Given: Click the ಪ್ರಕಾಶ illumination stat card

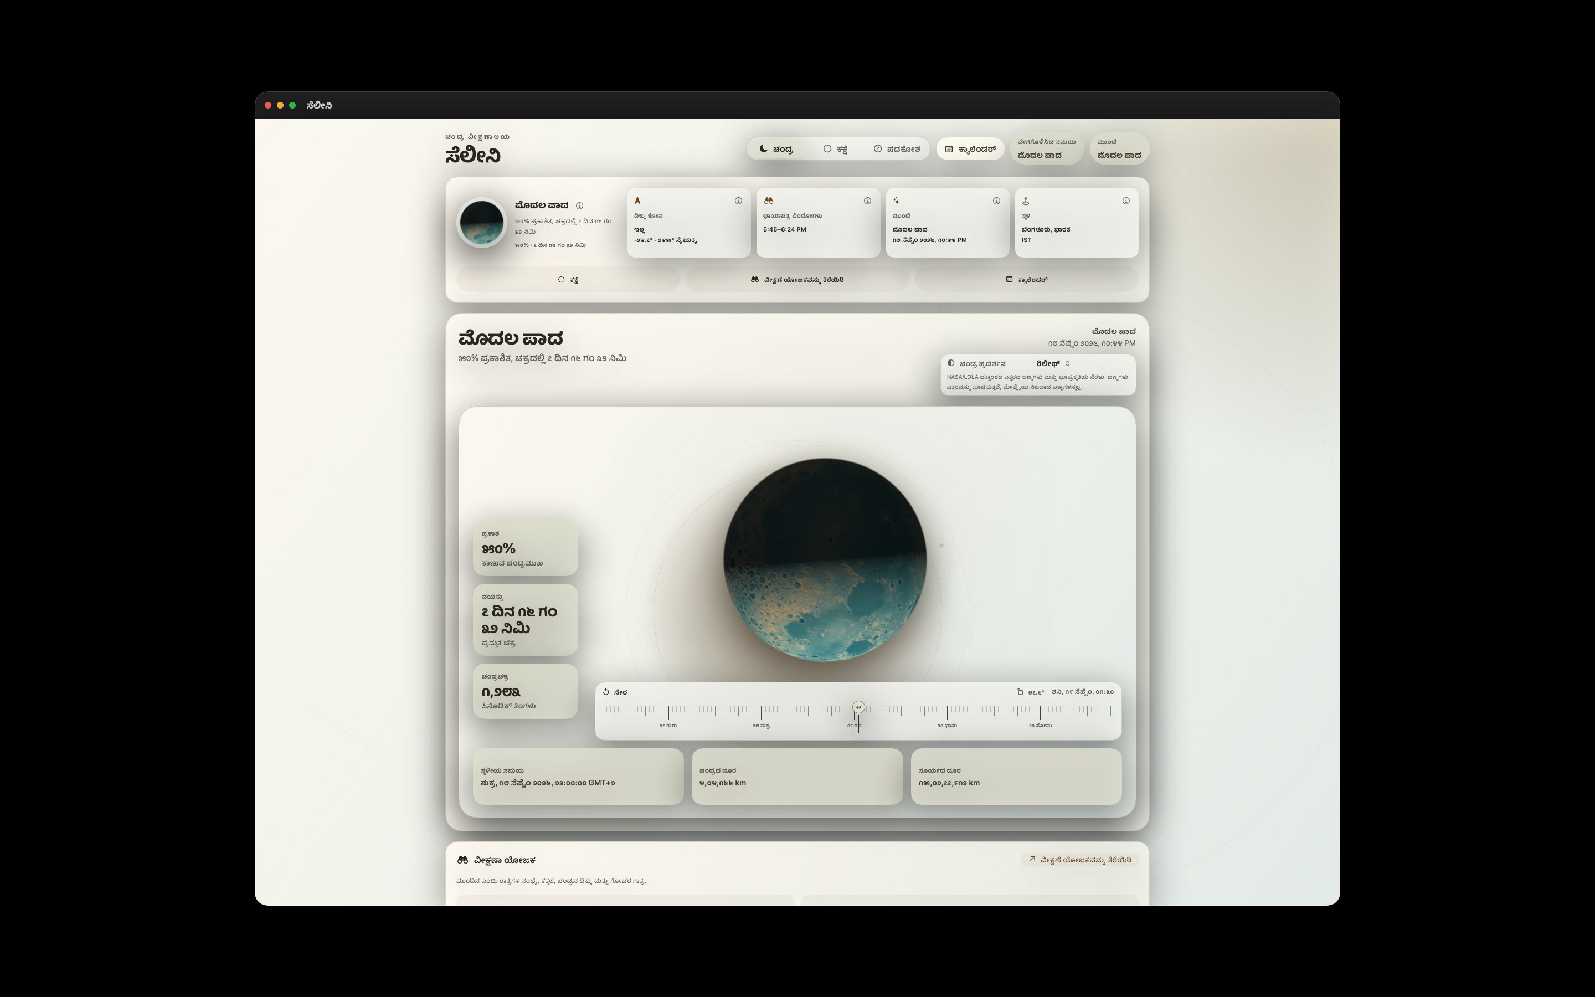Looking at the screenshot, I should 525,548.
